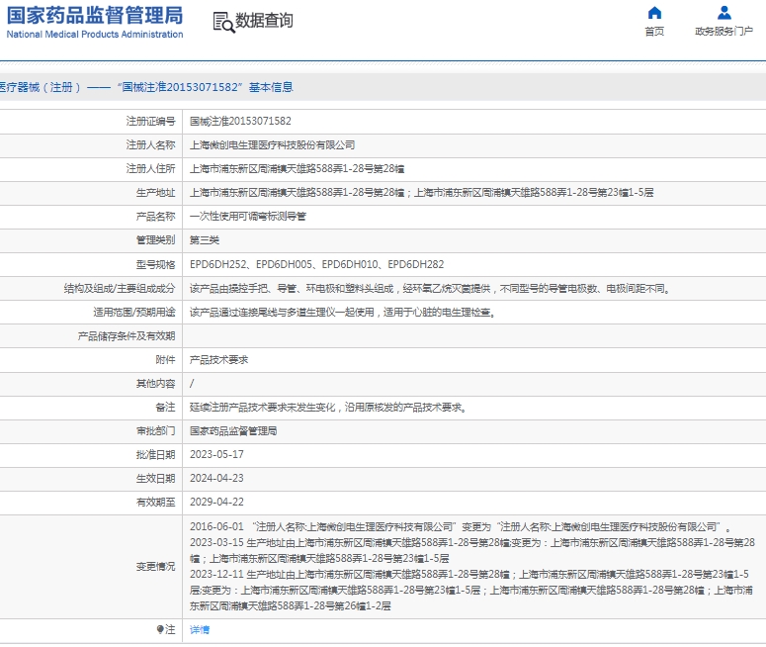The height and width of the screenshot is (647, 766).
Task: Click the page title 医疗器械(注册)基本信息
Action: click(x=146, y=87)
